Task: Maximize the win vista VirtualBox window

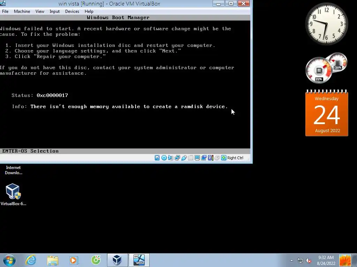Action: tap(231, 3)
